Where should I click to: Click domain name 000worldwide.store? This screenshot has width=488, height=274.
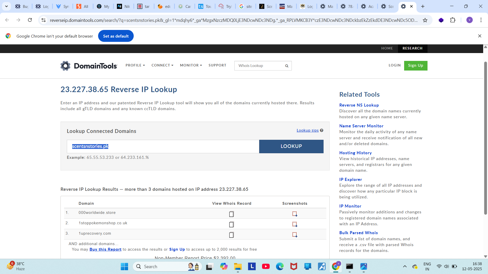click(x=97, y=213)
